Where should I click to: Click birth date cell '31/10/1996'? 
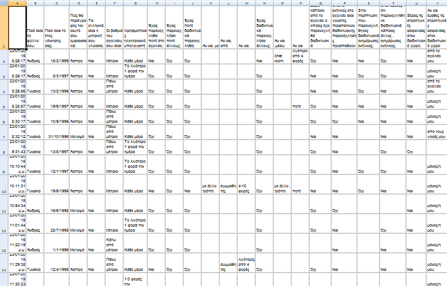[56, 132]
